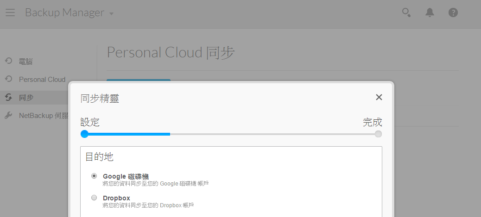
Task: Click the 完成 step marker on progress bar
Action: click(378, 134)
